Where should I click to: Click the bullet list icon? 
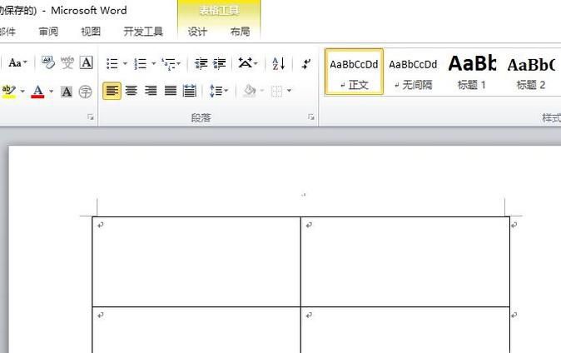112,63
